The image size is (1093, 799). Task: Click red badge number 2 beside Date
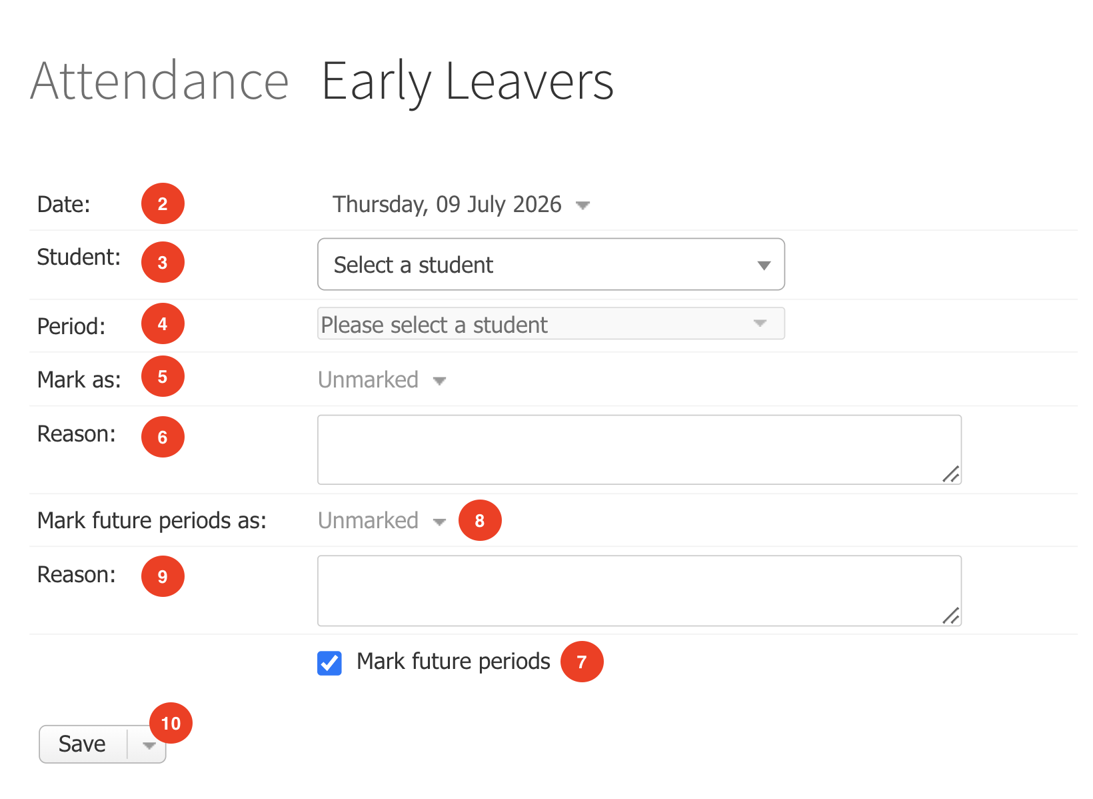[163, 203]
